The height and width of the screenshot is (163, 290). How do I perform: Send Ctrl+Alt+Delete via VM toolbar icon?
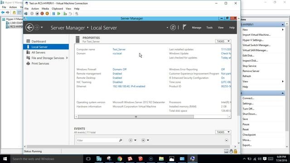[x=26, y=14]
